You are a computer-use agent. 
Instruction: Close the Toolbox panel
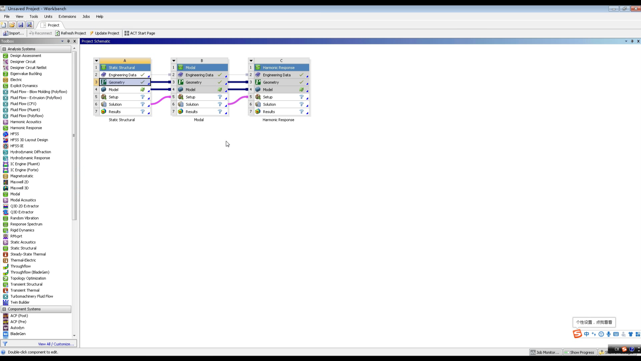pyautogui.click(x=75, y=41)
